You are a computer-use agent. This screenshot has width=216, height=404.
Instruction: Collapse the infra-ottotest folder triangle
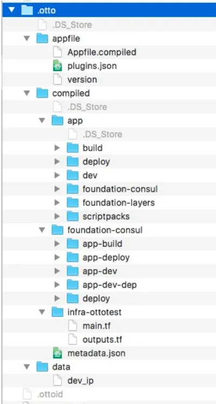point(42,312)
